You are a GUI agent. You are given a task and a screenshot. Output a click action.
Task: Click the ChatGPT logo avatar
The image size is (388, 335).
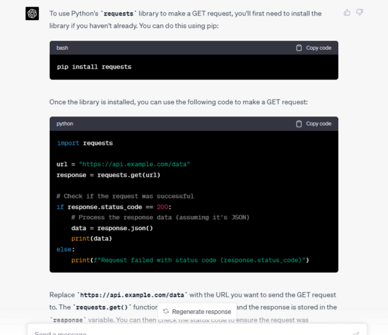point(32,14)
